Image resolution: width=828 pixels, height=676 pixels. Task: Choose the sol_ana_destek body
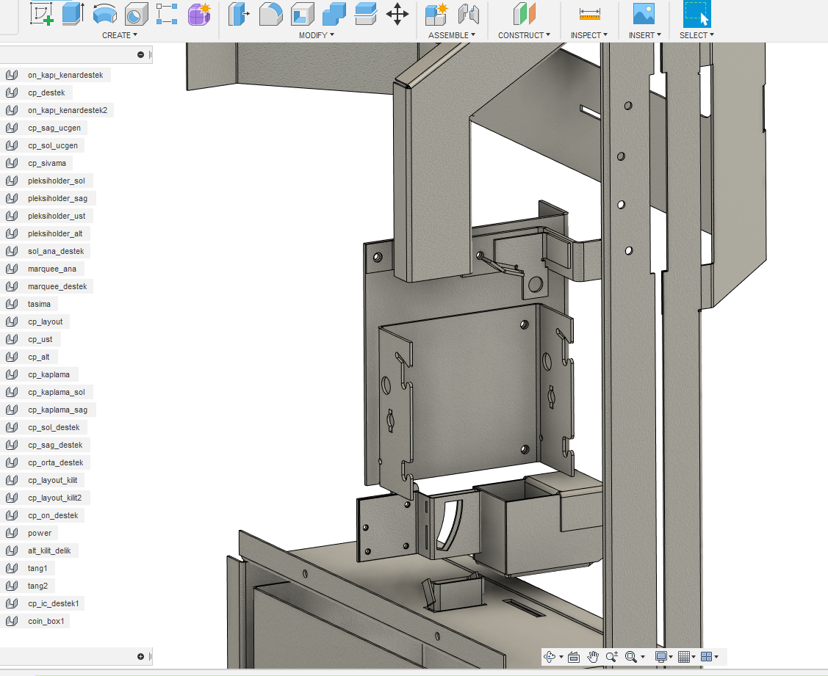[x=56, y=251]
